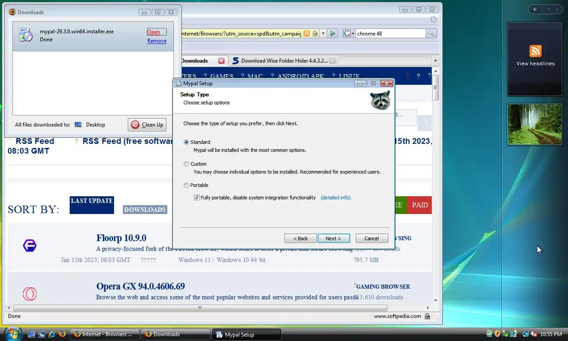Click the Floorp logo icon
Screen dimensions: 568x341
coord(30,246)
